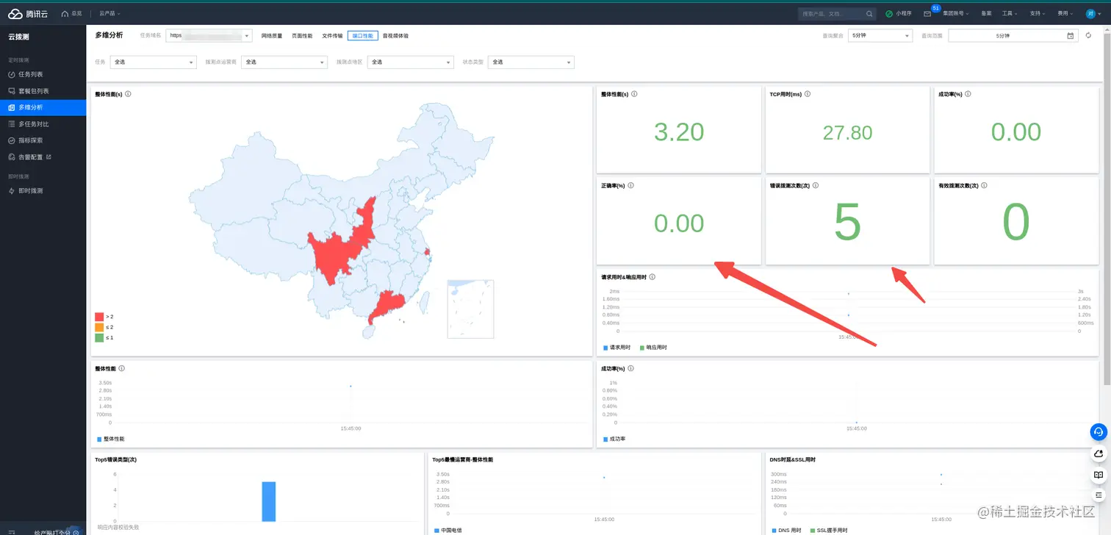The height and width of the screenshot is (535, 1111).
Task: Switch to the 文件传输 tab
Action: click(x=332, y=35)
